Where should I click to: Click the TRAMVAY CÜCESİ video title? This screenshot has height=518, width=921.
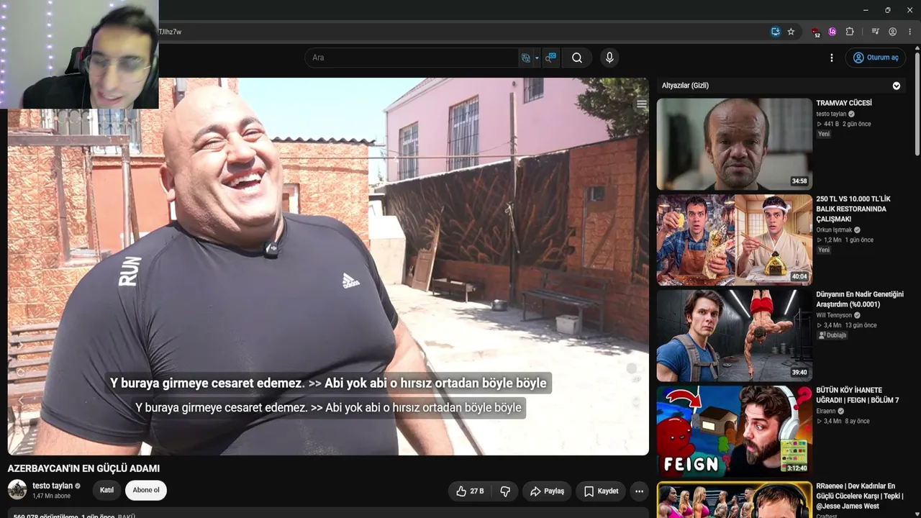pyautogui.click(x=844, y=104)
